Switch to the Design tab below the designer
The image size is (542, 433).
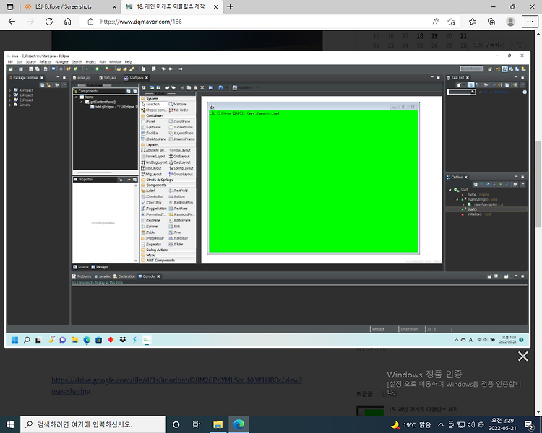100,267
